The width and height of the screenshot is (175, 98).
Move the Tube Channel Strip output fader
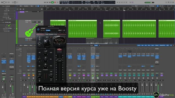click(x=60, y=60)
